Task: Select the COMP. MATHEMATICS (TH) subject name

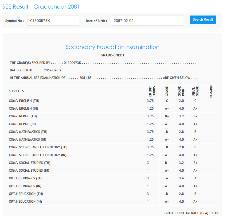Action: click(x=28, y=132)
